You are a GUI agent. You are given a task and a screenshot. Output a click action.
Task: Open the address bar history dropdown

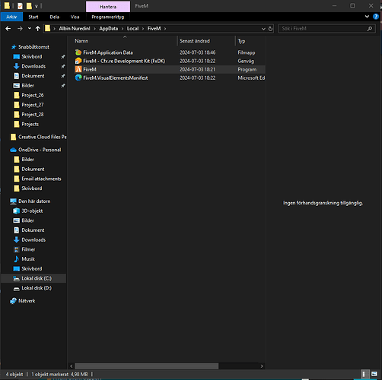[263, 29]
